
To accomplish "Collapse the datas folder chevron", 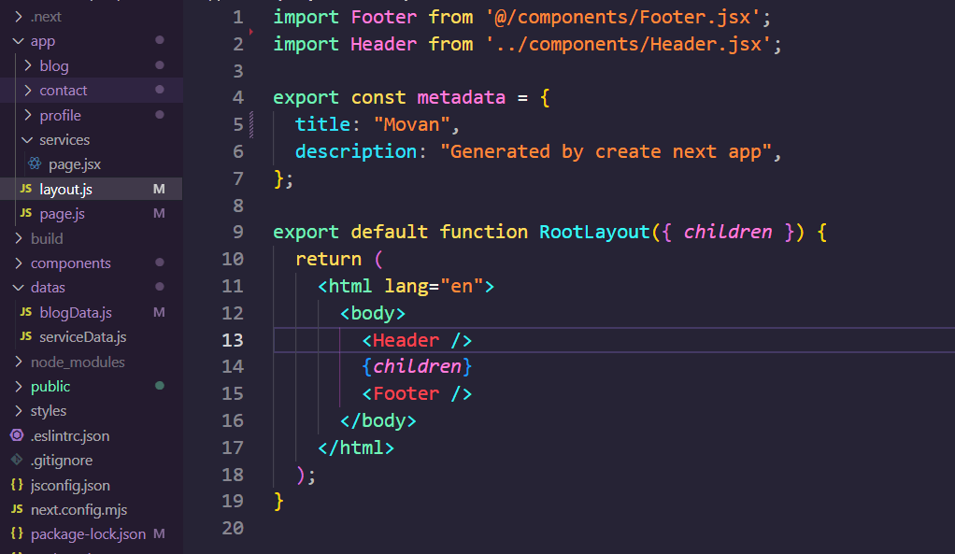I will coord(19,288).
